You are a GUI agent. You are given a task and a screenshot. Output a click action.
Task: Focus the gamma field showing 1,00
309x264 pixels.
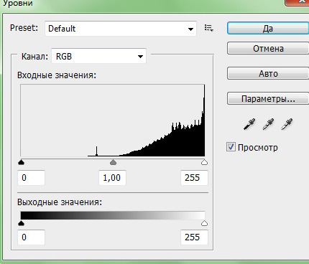112,178
